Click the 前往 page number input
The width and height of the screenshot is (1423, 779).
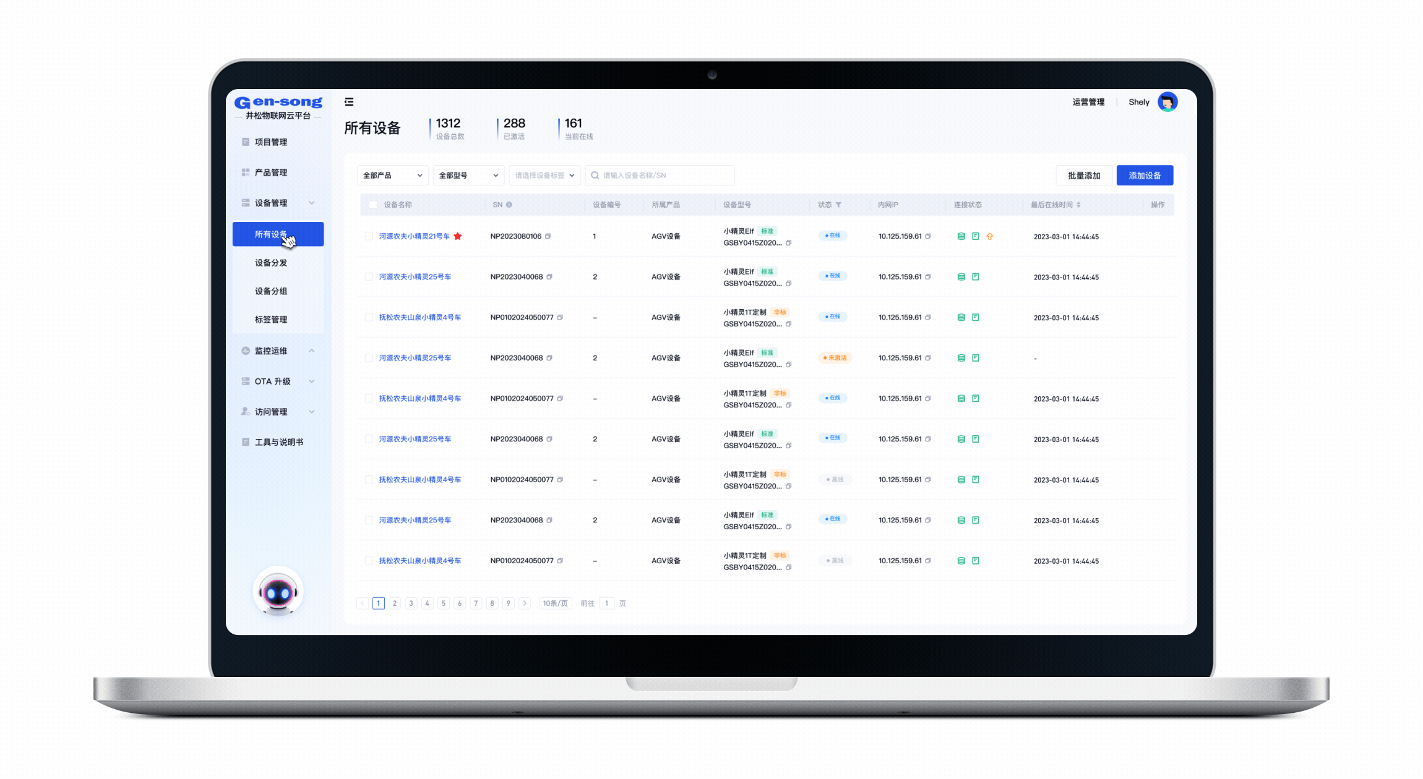pos(607,603)
